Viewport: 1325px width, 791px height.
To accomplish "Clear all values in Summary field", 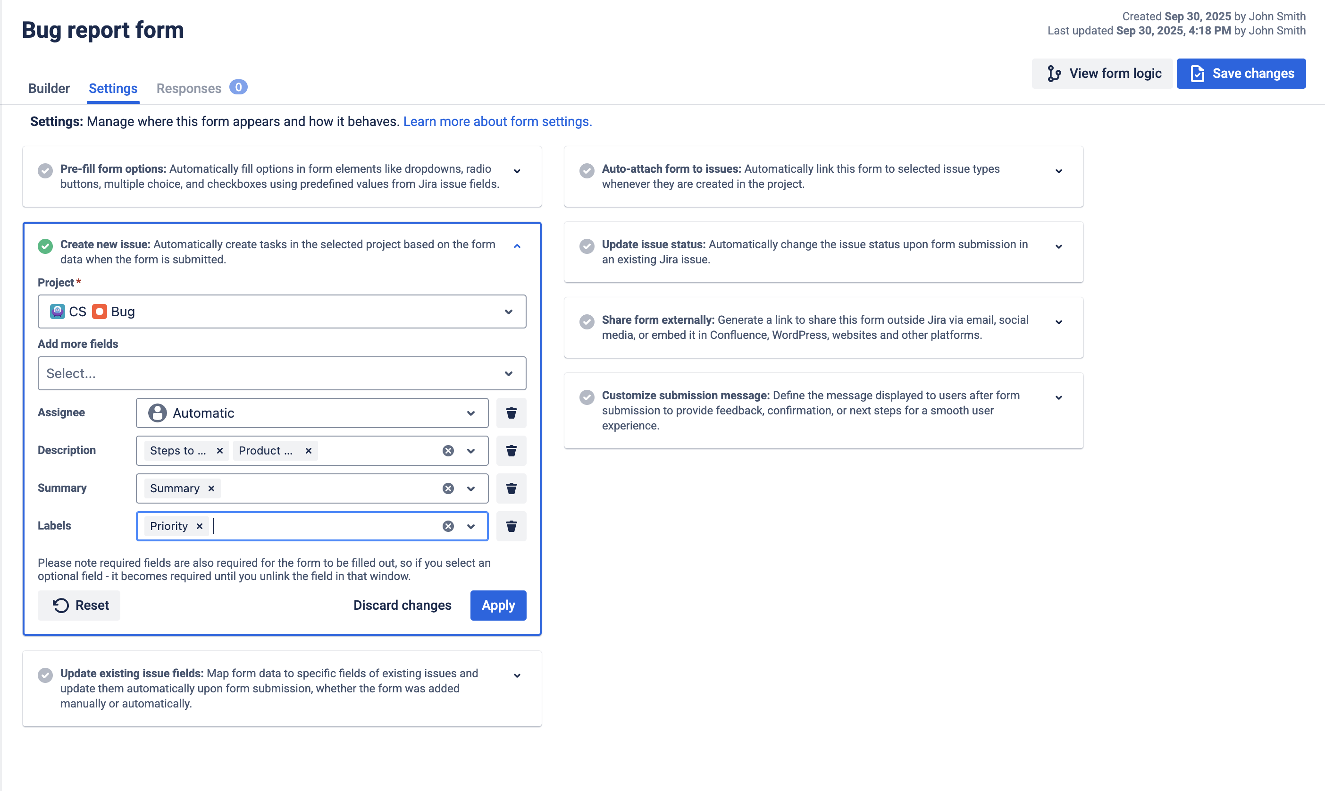I will pos(448,488).
